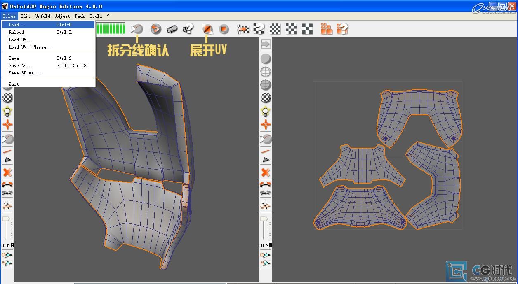
Task: Open the Pack menu
Action: tap(80, 16)
